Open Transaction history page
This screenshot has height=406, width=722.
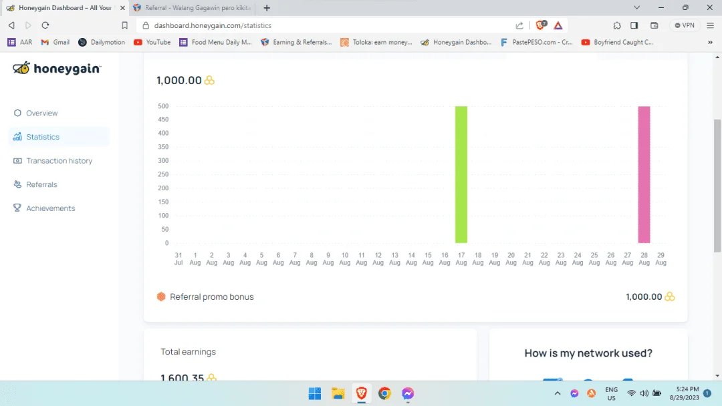point(58,161)
